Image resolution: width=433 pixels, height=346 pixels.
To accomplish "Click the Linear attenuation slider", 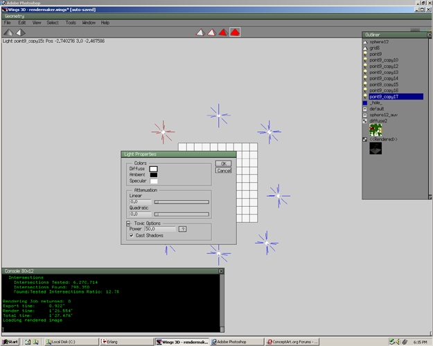I will [x=182, y=202].
